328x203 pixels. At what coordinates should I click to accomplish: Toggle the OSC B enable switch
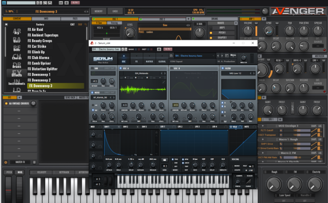click(172, 68)
